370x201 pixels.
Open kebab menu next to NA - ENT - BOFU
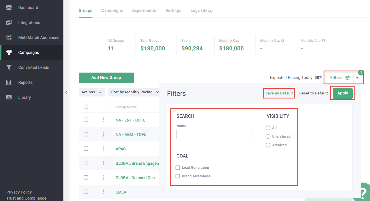(103, 120)
